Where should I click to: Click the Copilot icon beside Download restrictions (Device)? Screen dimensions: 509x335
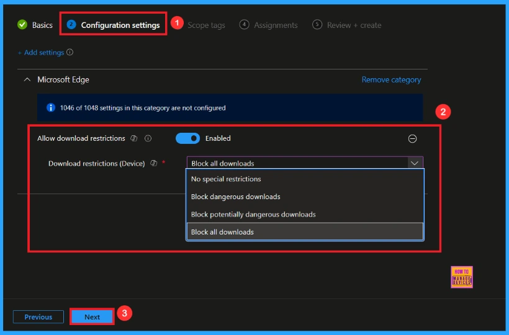153,163
